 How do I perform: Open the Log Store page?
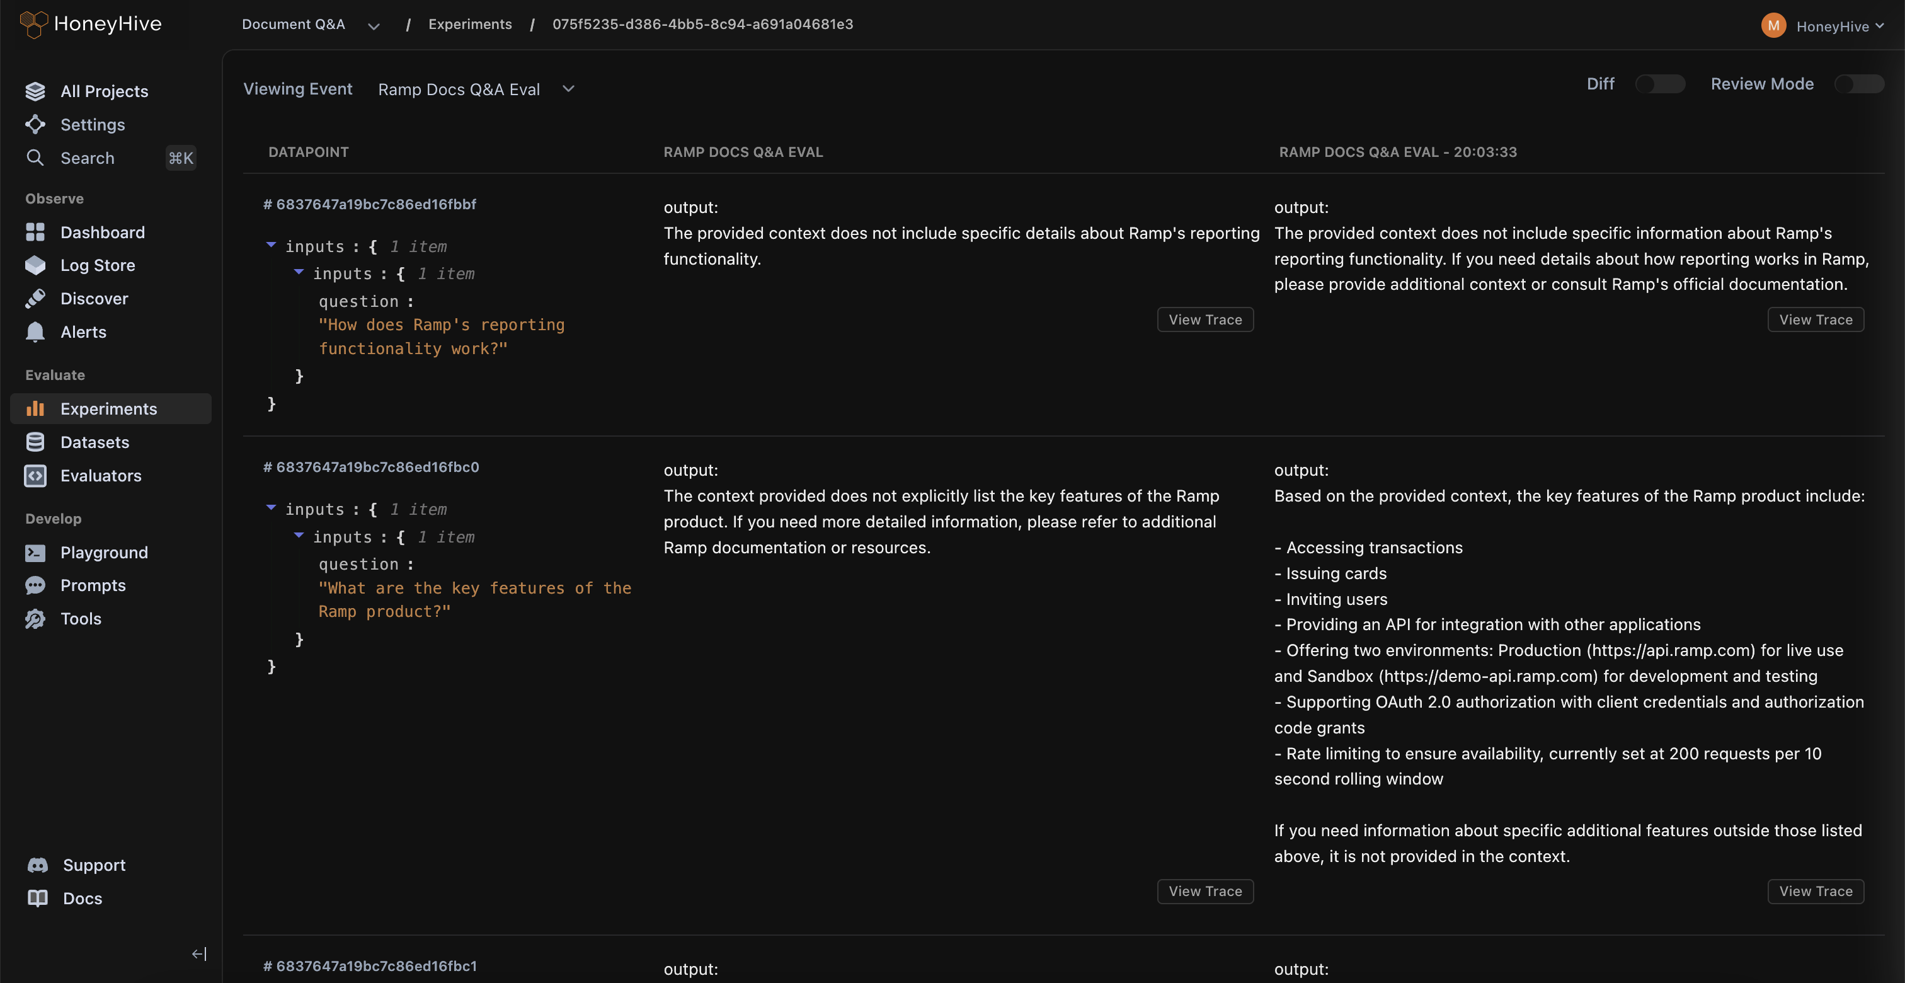[x=98, y=265]
